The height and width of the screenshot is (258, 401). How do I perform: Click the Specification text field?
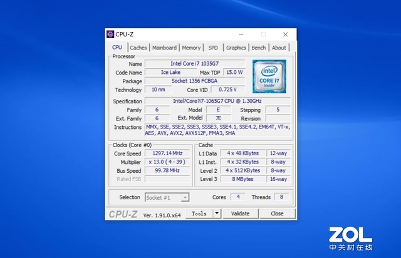tap(217, 101)
